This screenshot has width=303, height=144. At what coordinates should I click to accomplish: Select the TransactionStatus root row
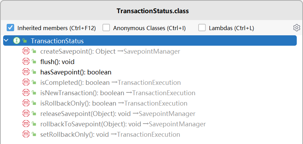pyautogui.click(x=150, y=41)
